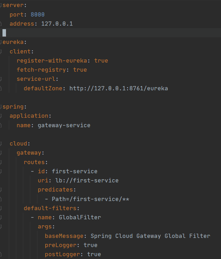Click the gateway-service application name
Image resolution: width=221 pixels, height=259 pixels.
point(64,125)
